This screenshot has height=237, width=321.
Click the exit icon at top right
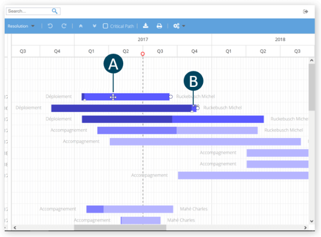pyautogui.click(x=305, y=12)
